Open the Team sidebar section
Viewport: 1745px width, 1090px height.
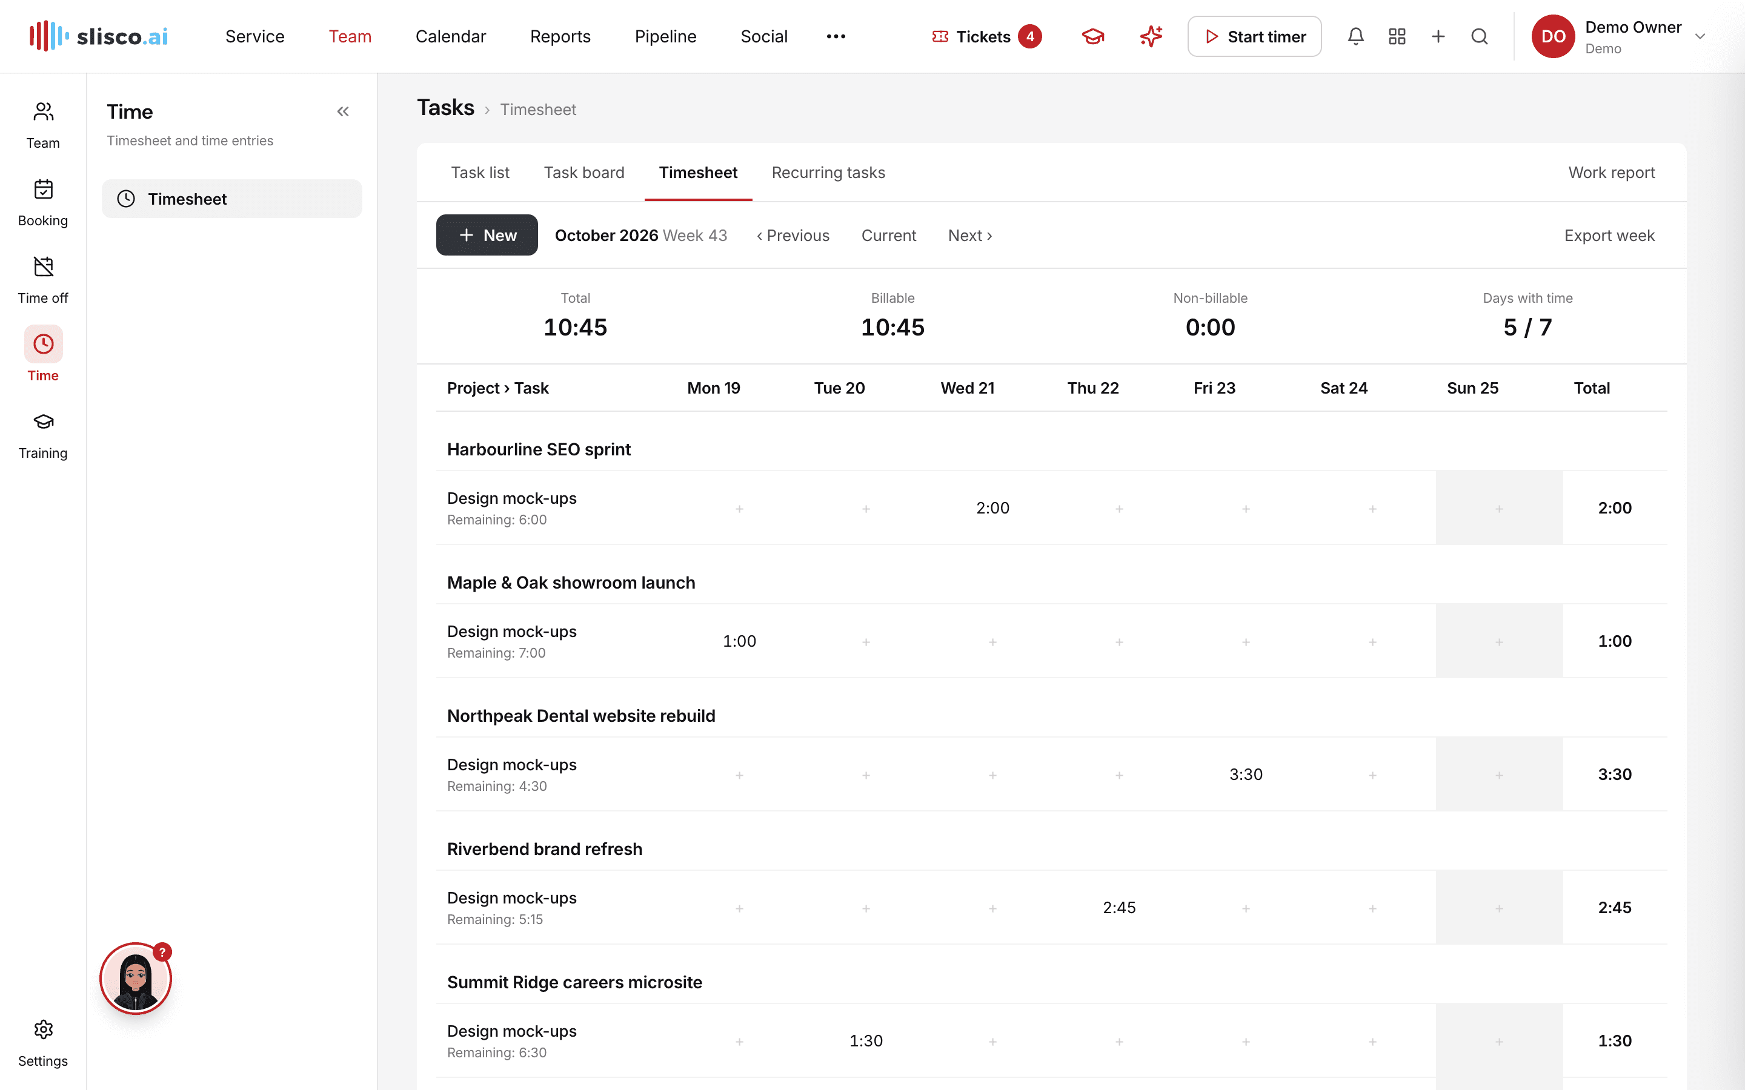42,125
